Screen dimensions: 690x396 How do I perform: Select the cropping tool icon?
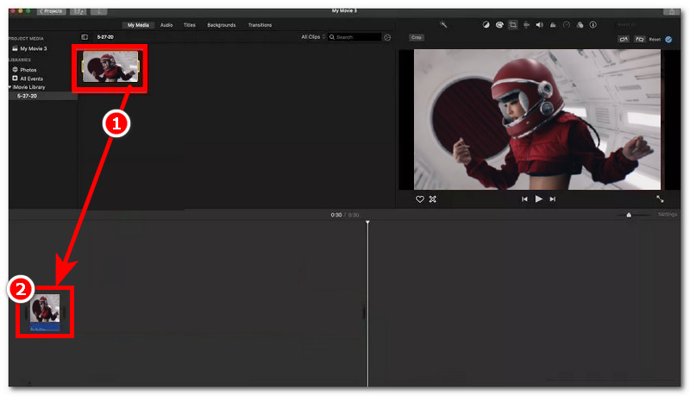pos(512,25)
